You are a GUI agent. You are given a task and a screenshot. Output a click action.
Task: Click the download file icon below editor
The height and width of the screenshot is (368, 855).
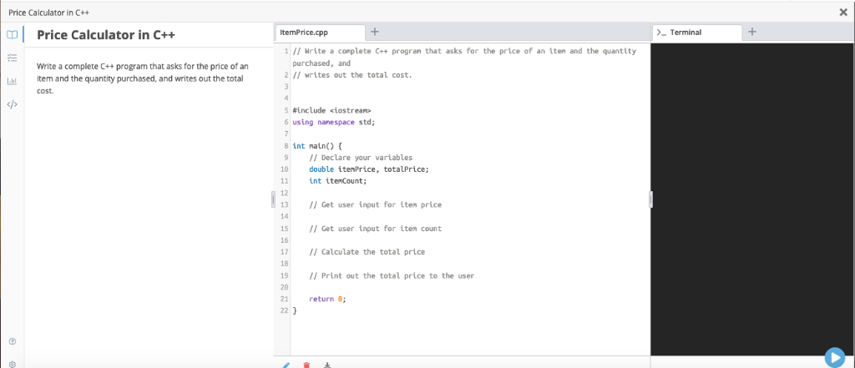(x=327, y=364)
